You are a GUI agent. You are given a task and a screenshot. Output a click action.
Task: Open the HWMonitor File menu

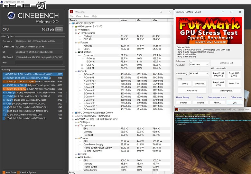coord(71,16)
